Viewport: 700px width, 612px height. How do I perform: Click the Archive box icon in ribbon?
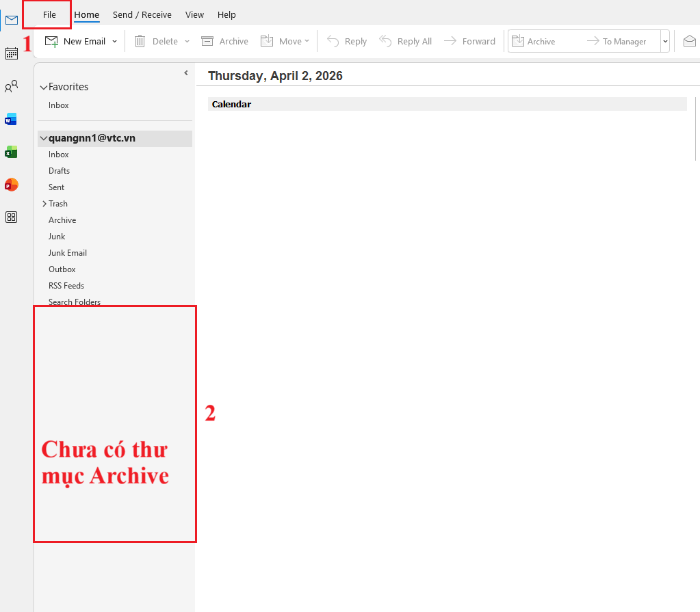pyautogui.click(x=207, y=42)
